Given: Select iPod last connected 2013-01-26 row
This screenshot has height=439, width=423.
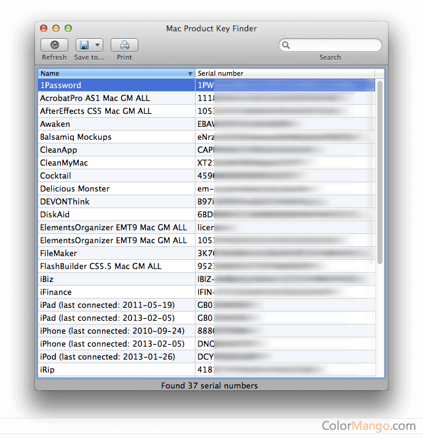Looking at the screenshot, I should coord(107,357).
